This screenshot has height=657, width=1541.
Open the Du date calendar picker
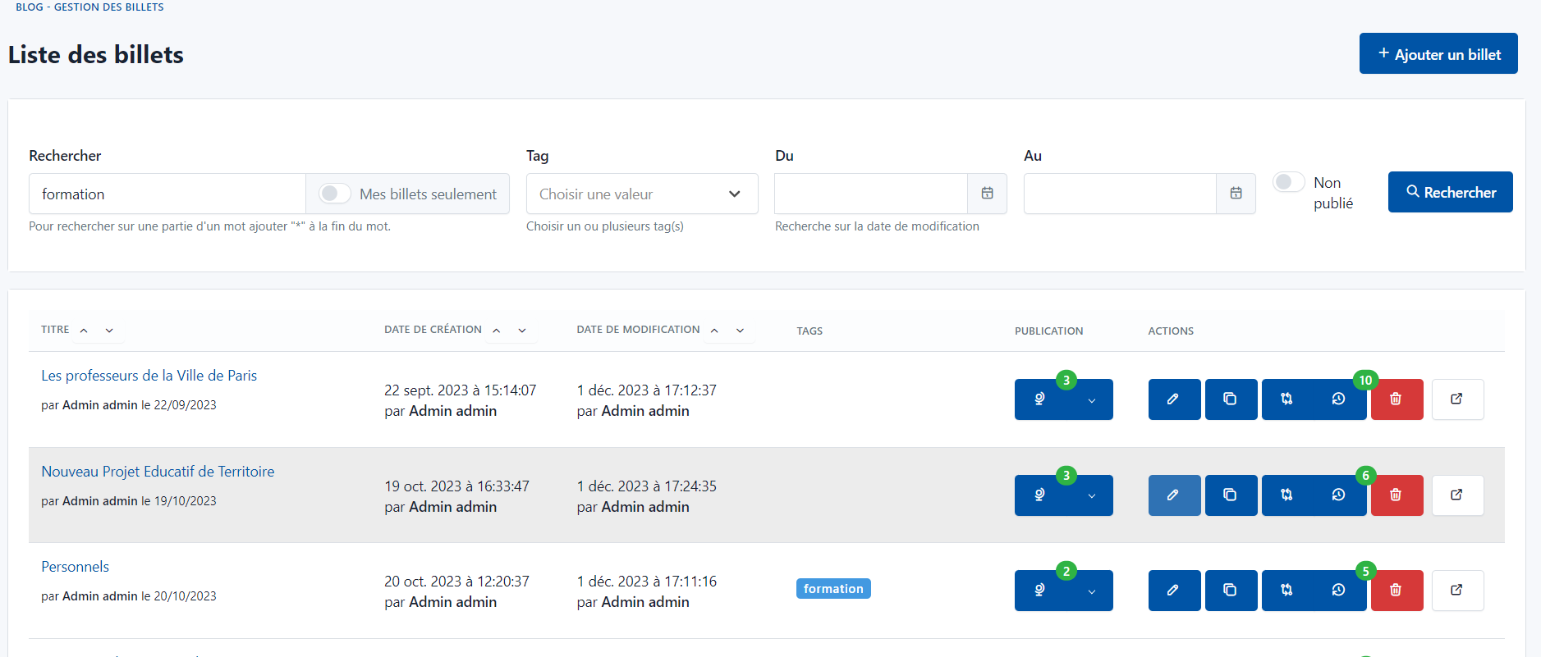click(x=987, y=194)
